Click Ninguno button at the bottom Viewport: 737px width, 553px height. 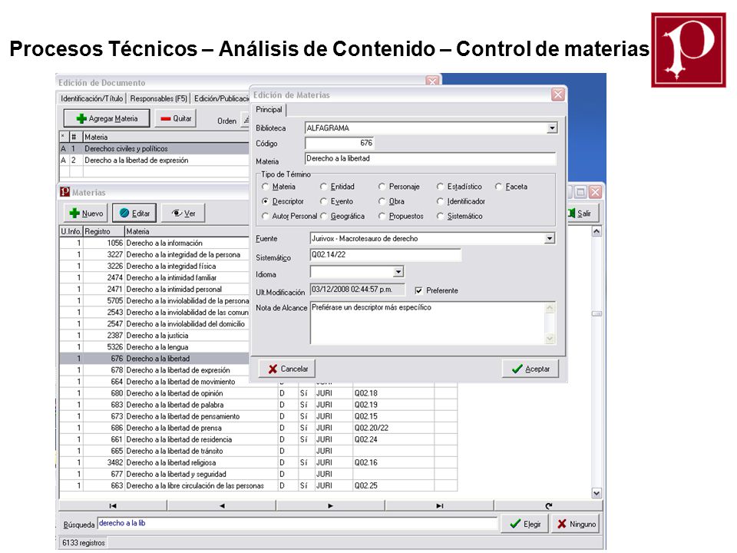point(577,524)
